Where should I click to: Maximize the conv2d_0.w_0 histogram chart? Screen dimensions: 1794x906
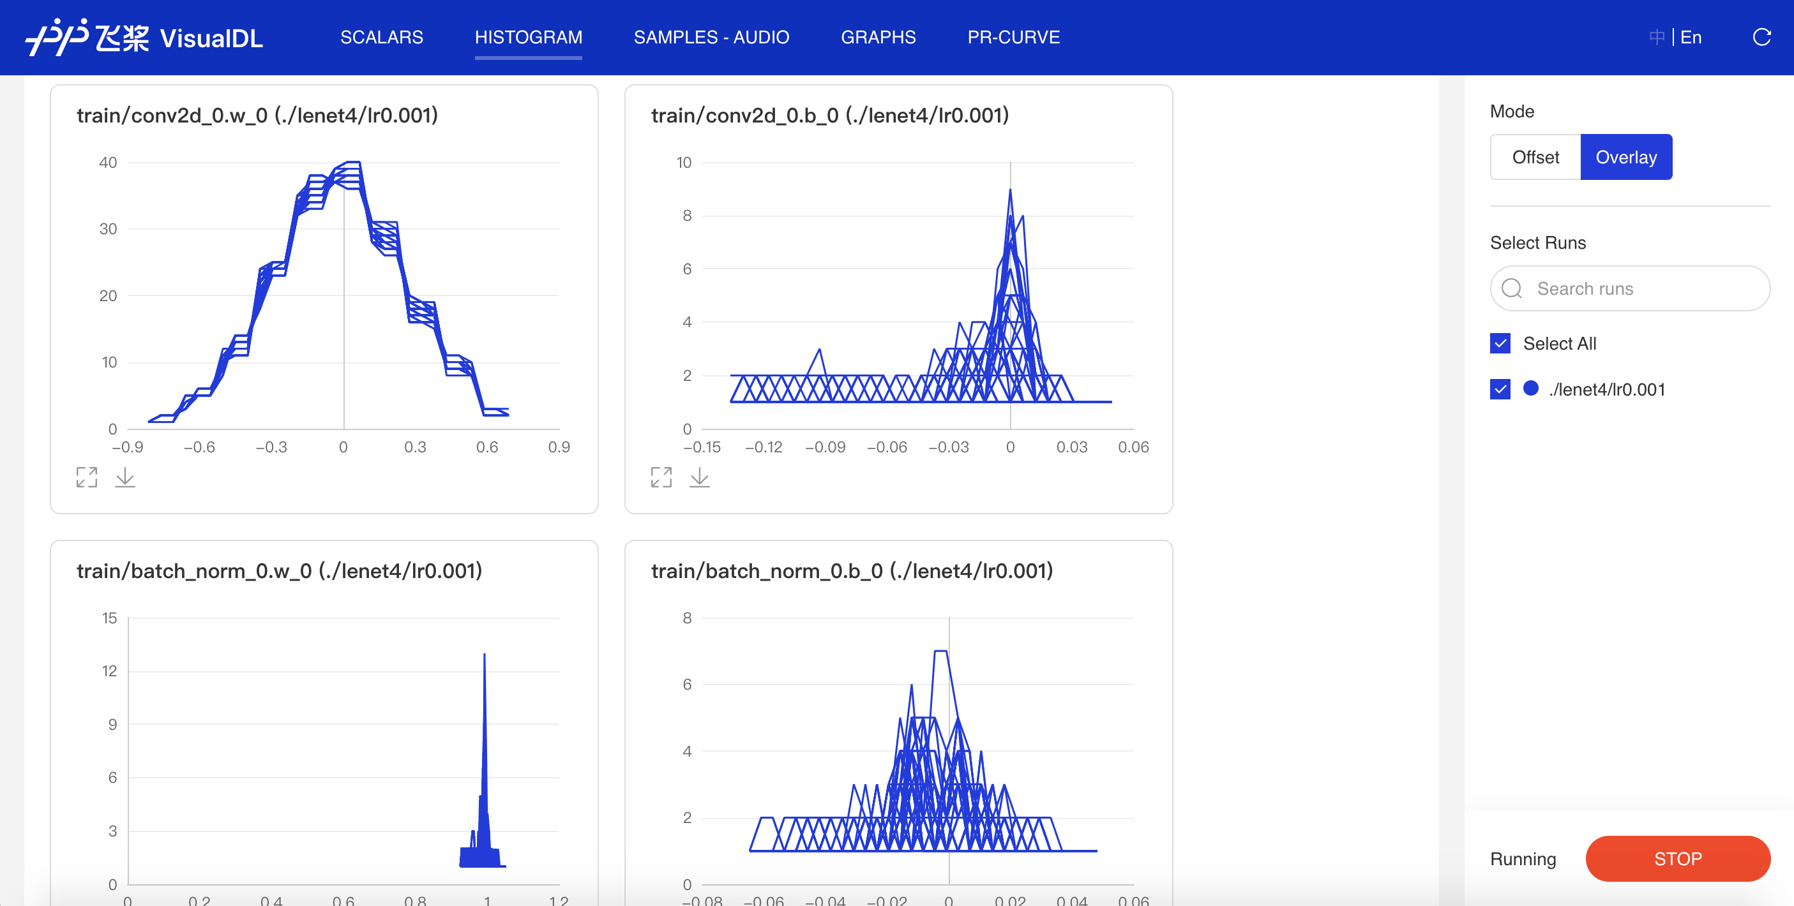86,477
